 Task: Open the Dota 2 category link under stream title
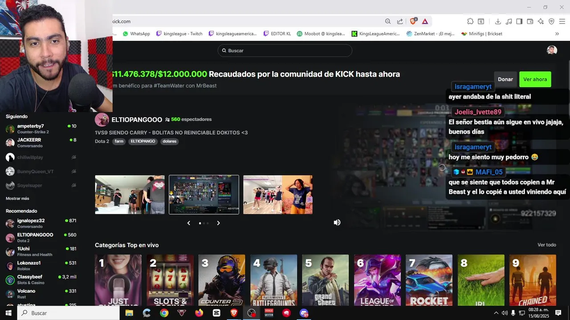(x=102, y=141)
